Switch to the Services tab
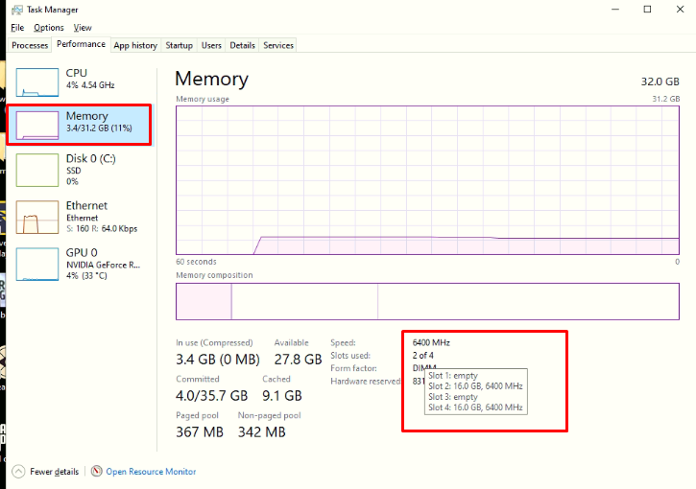 278,45
